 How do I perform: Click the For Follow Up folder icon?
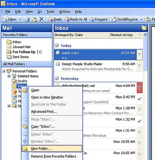tap(9, 52)
